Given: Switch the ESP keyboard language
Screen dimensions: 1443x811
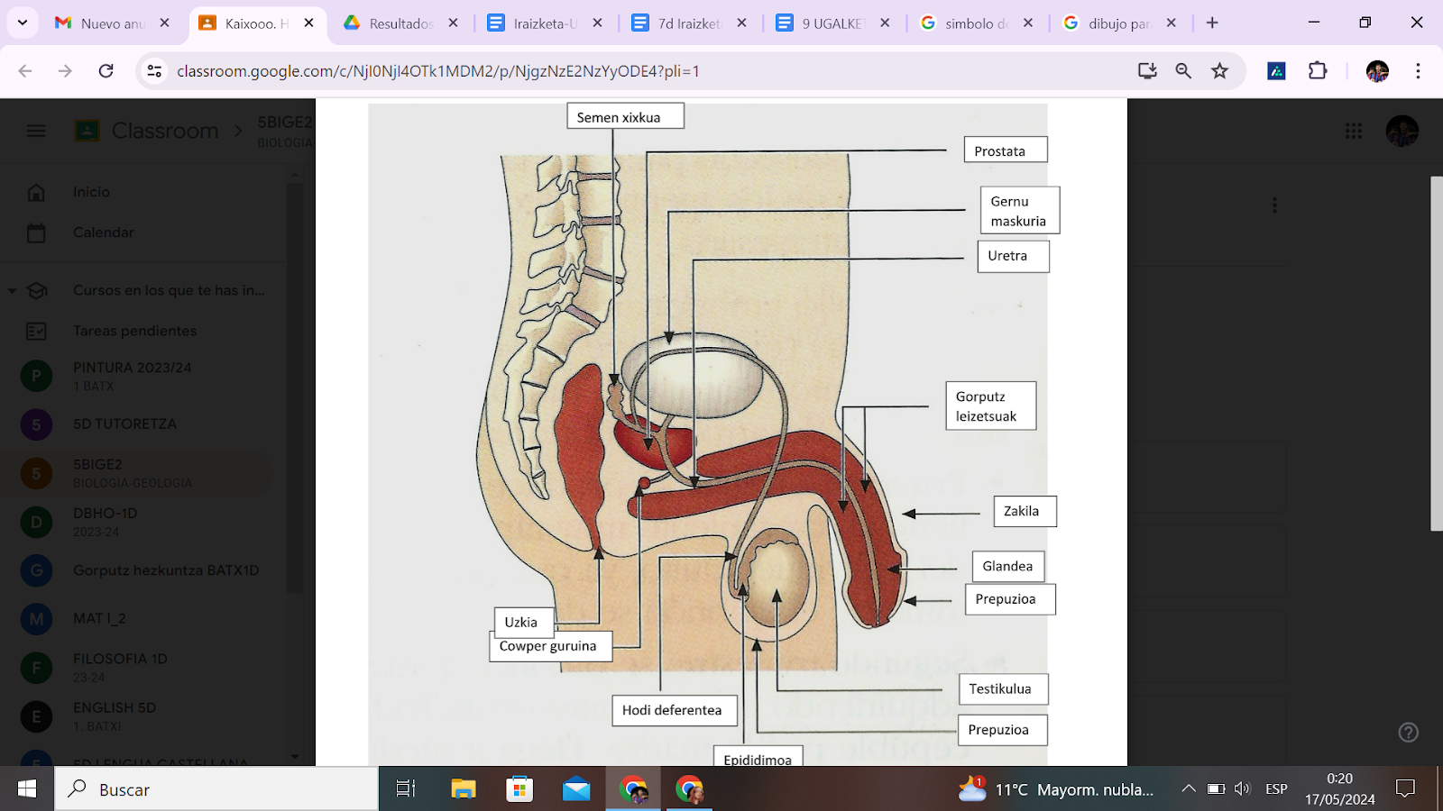Looking at the screenshot, I should pos(1276,789).
